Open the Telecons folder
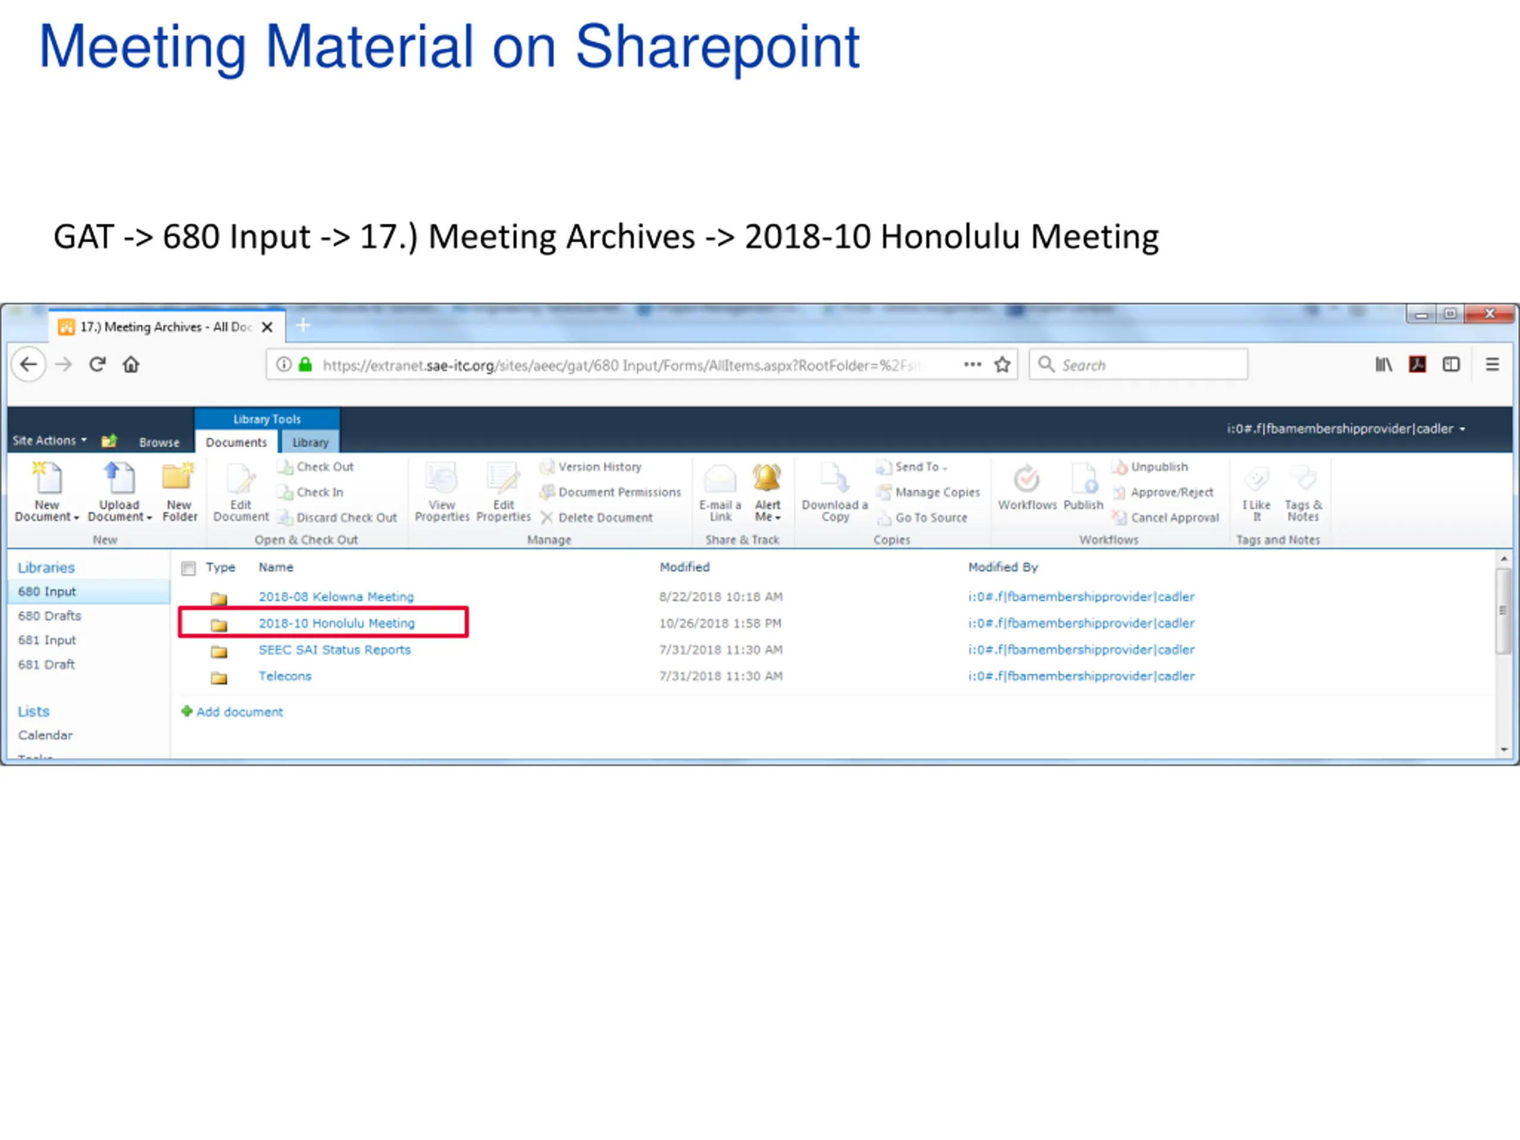Image resolution: width=1520 pixels, height=1140 pixels. pyautogui.click(x=285, y=676)
